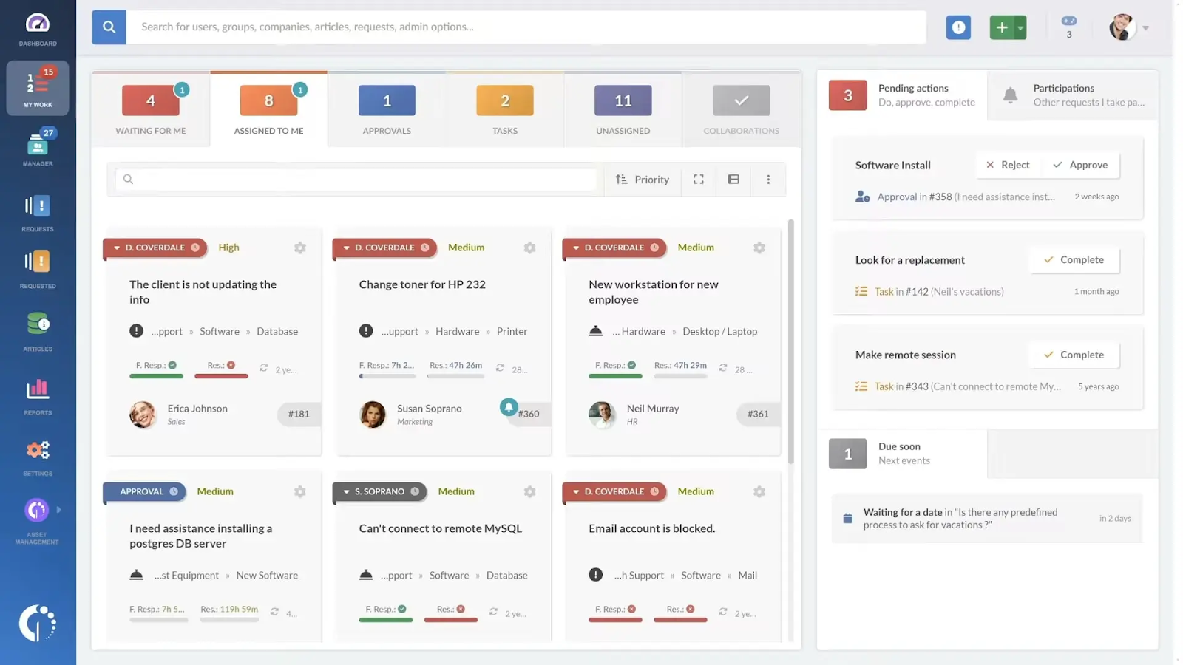This screenshot has height=665, width=1183.
Task: Mark 'Look for a replacement' as Complete
Action: pos(1074,260)
